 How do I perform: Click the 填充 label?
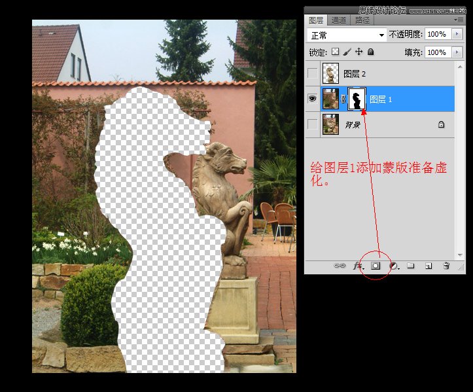413,52
